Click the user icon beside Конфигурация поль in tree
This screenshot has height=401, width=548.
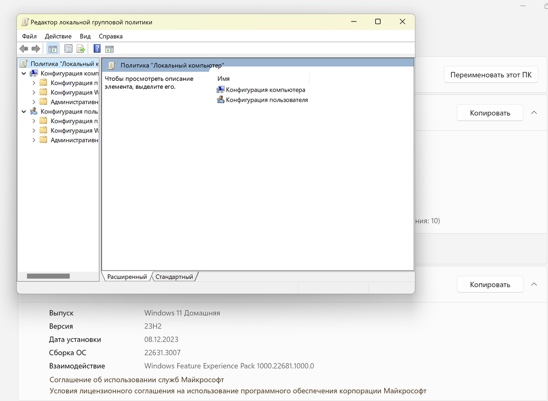point(34,111)
